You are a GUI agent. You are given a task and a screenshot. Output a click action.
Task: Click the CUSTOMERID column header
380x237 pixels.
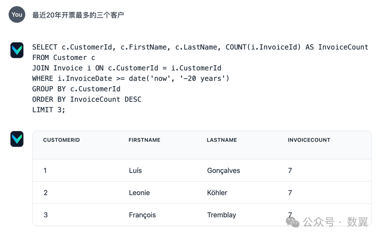(61, 140)
